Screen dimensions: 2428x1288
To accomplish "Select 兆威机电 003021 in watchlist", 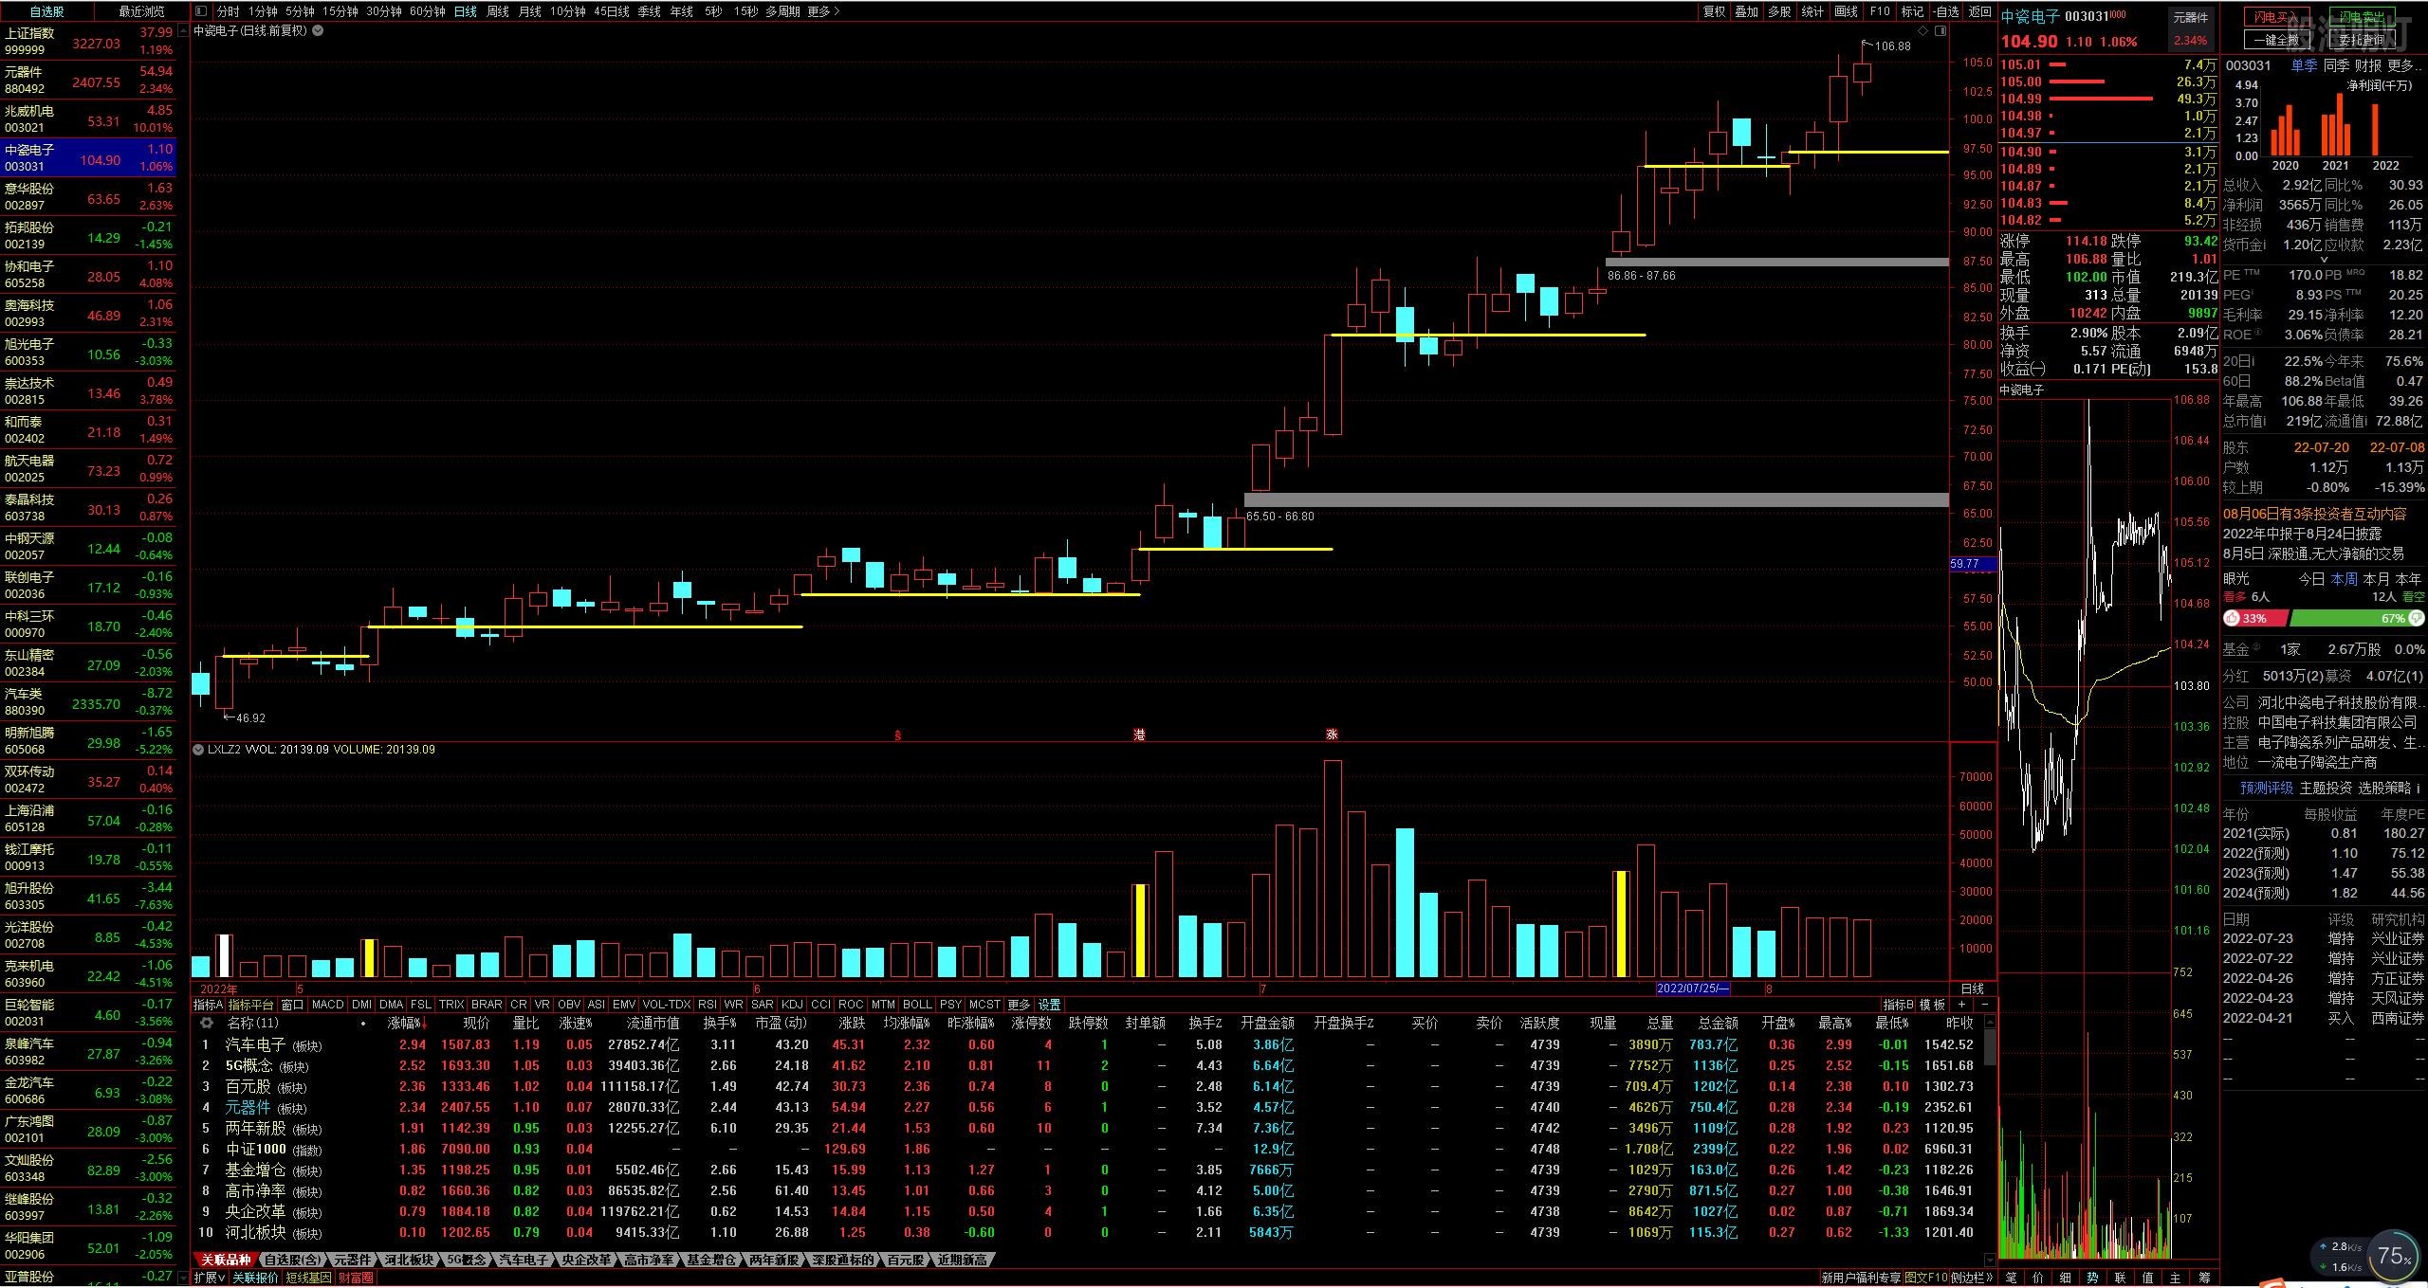I will point(88,119).
